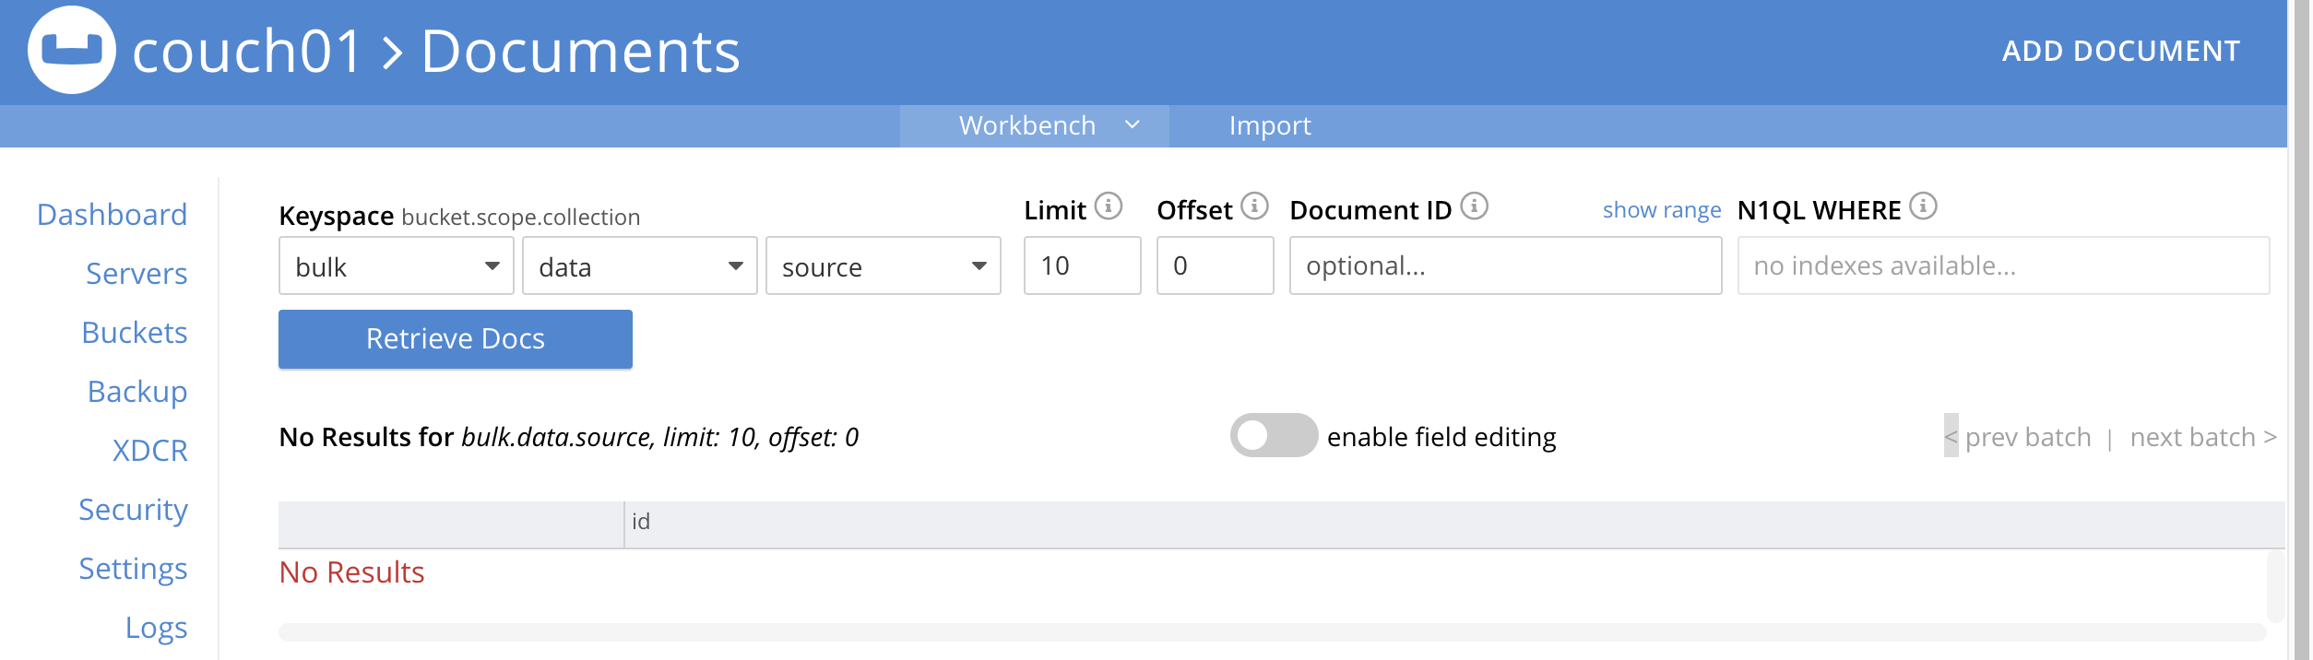This screenshot has width=2313, height=660.
Task: Open the data scope dropdown
Action: pyautogui.click(x=639, y=266)
